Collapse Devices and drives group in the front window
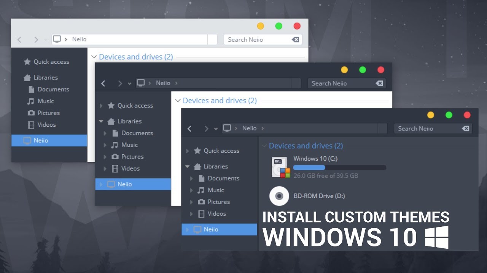The height and width of the screenshot is (273, 487). [264, 146]
